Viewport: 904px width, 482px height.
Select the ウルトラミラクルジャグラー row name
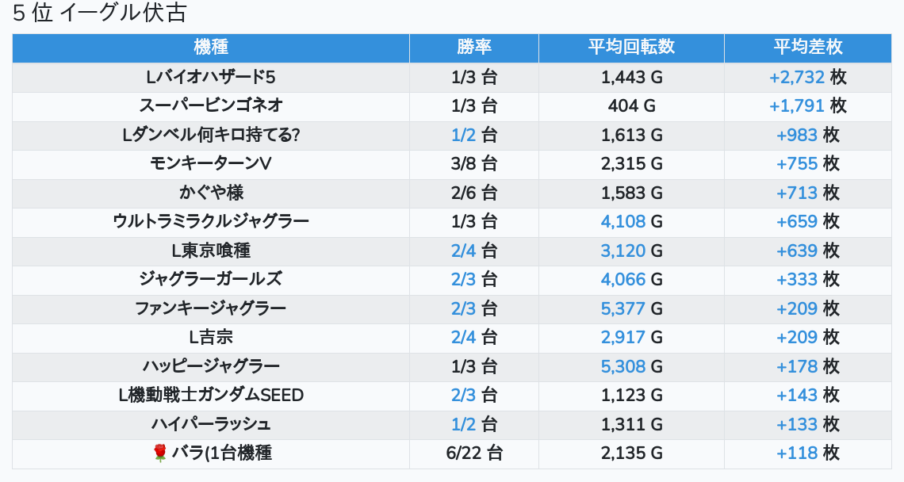211,221
